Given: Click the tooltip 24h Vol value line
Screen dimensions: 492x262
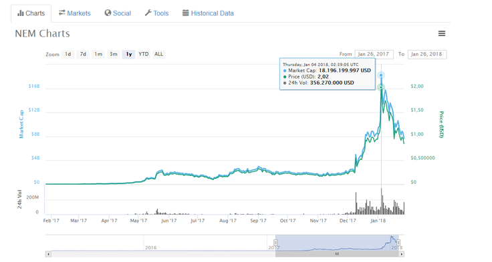Looking at the screenshot, I should (x=318, y=83).
